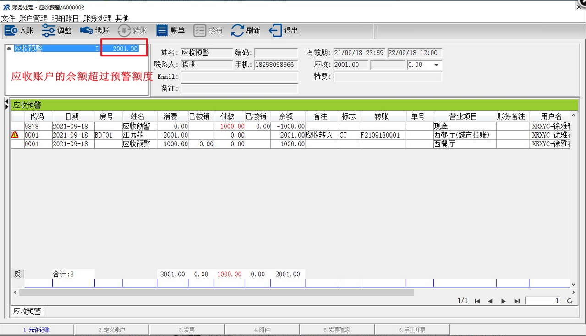The width and height of the screenshot is (586, 336).
Task: Click the 房号 column header
Action: [108, 116]
